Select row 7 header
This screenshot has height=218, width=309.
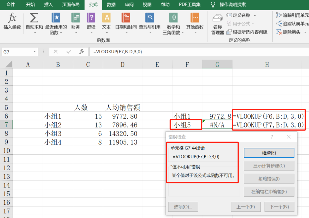6,125
